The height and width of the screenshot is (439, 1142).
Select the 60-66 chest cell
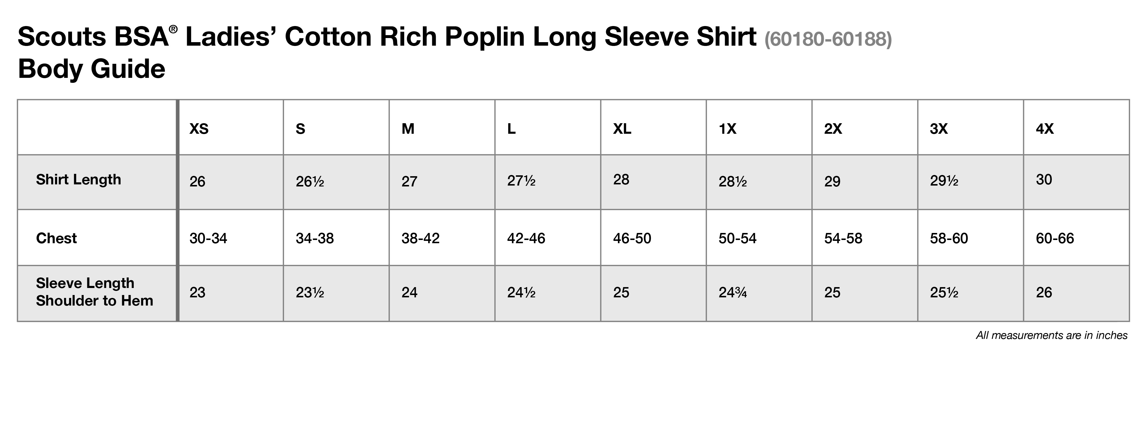(x=1055, y=238)
